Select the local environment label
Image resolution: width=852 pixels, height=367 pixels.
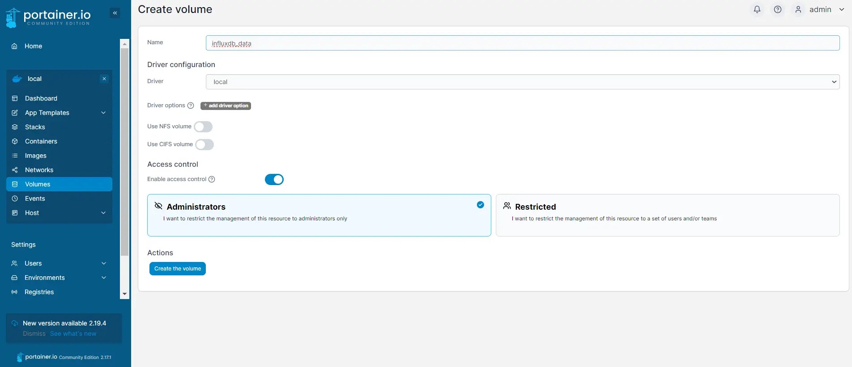click(x=34, y=79)
